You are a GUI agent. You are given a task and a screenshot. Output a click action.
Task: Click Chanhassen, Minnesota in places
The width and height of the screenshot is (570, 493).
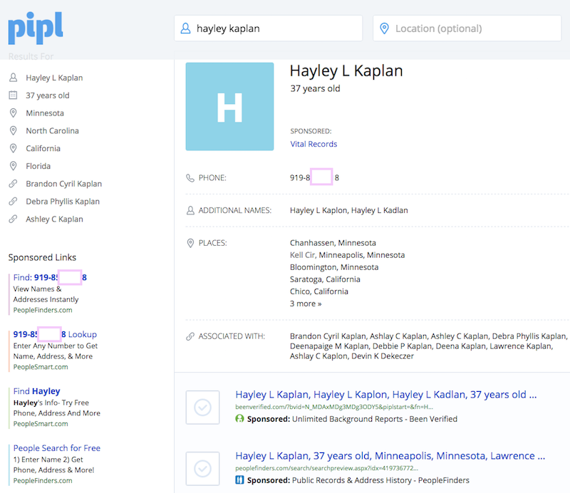coord(333,243)
